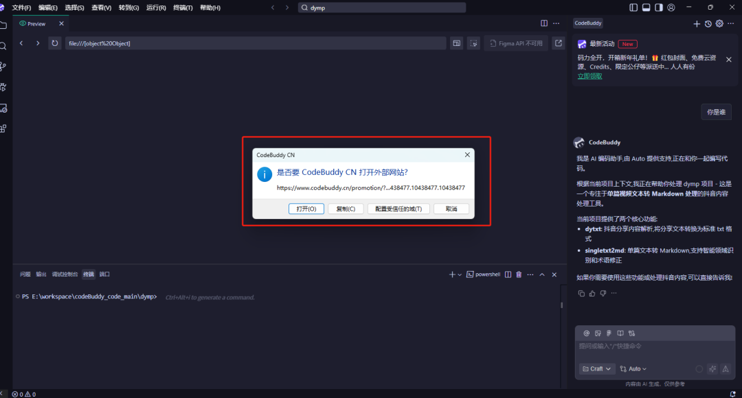Switch to the 调试控制台 panel tab

pyautogui.click(x=65, y=274)
